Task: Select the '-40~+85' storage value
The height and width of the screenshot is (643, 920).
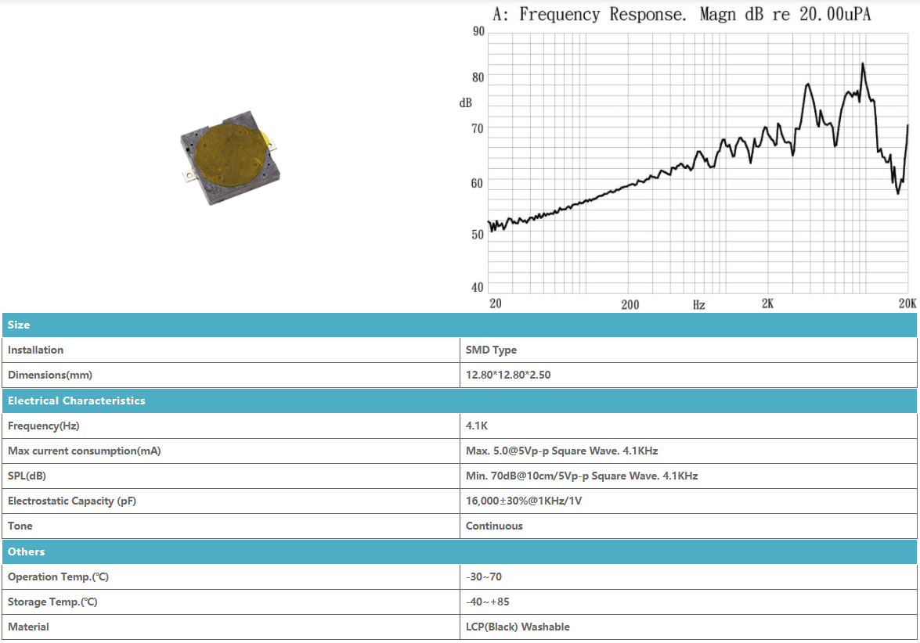Action: 488,602
